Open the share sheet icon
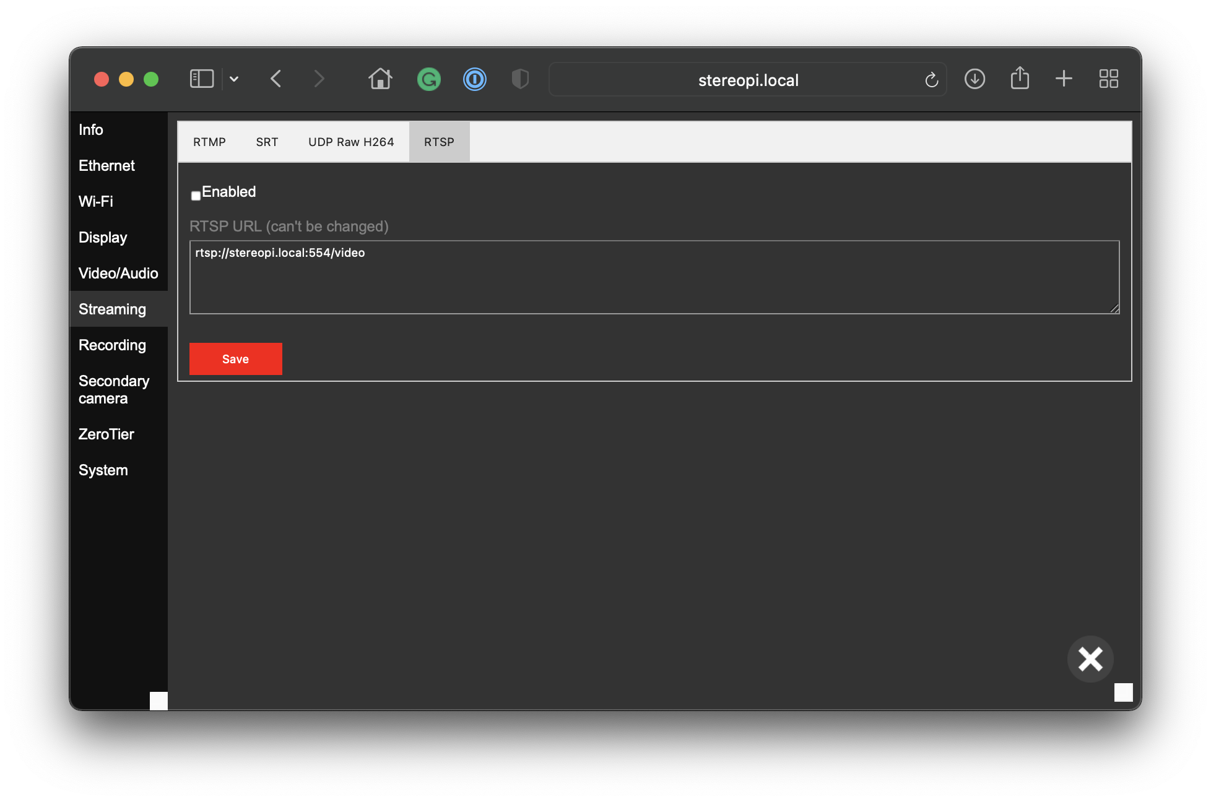Viewport: 1211px width, 802px height. click(1020, 79)
